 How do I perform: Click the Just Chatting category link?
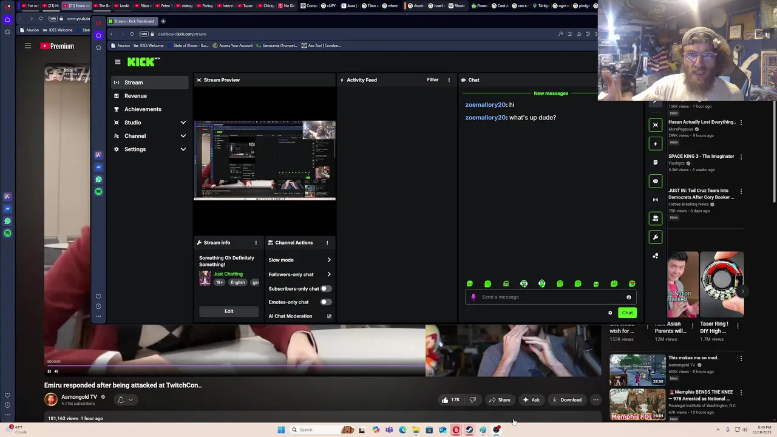click(x=228, y=274)
